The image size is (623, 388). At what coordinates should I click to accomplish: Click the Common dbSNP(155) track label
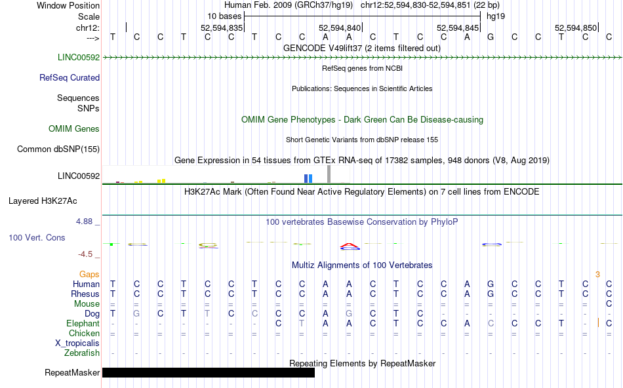pos(58,149)
